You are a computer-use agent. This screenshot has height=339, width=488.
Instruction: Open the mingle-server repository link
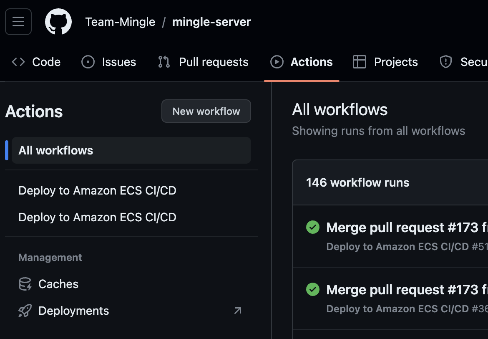pyautogui.click(x=211, y=21)
